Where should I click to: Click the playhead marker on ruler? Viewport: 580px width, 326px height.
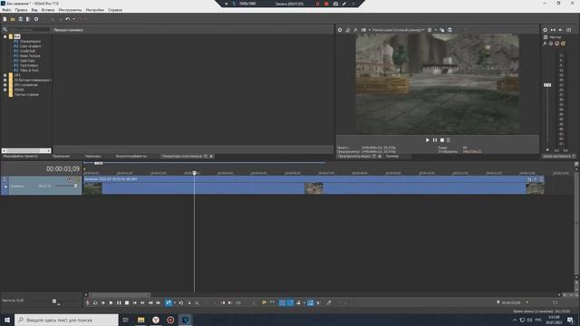tap(195, 173)
